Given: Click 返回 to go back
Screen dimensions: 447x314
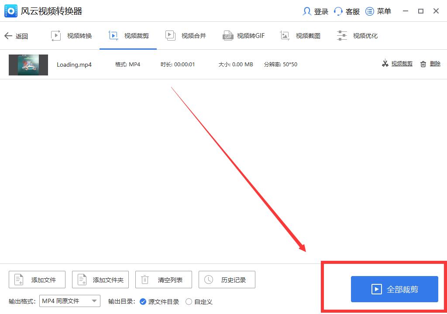Looking at the screenshot, I should [x=17, y=36].
